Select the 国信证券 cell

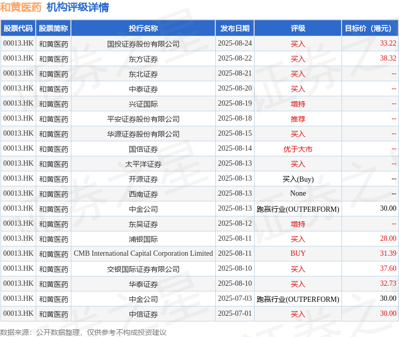pyautogui.click(x=143, y=149)
